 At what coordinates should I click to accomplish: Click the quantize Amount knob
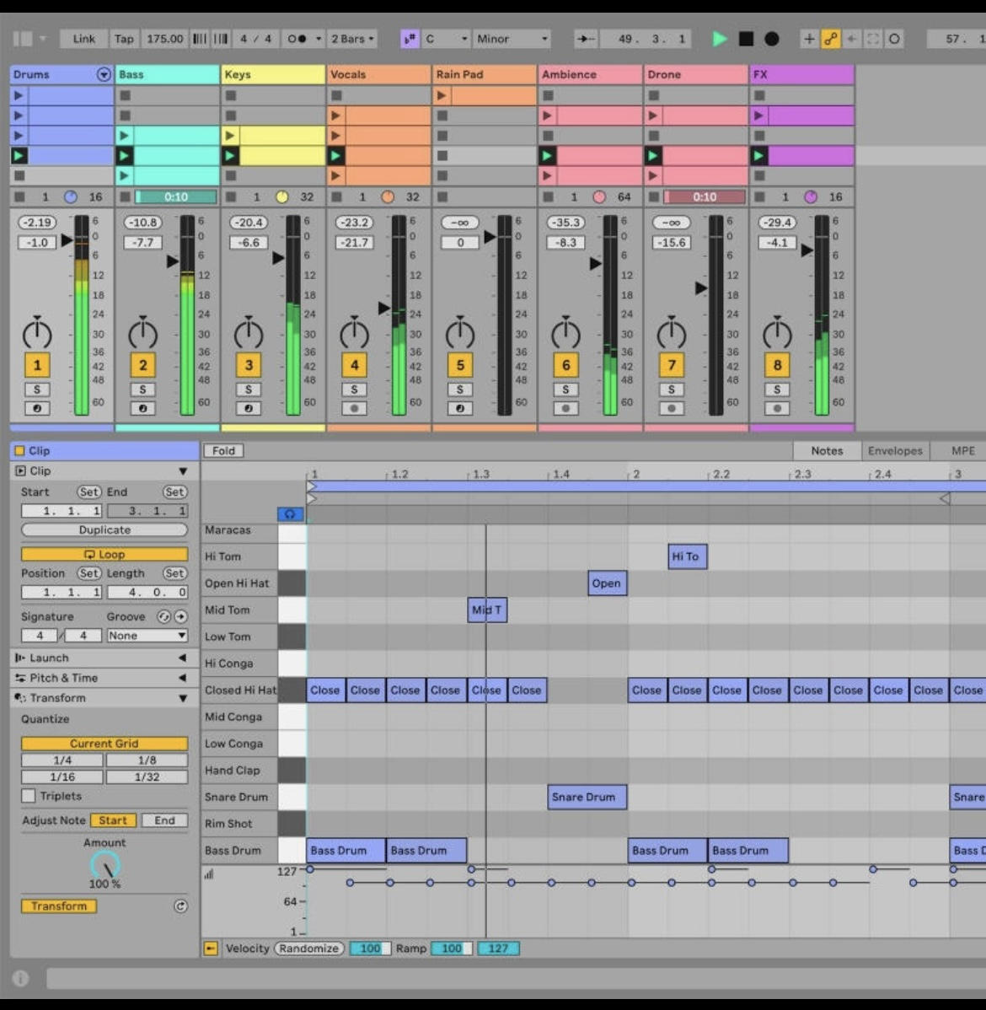(x=105, y=864)
